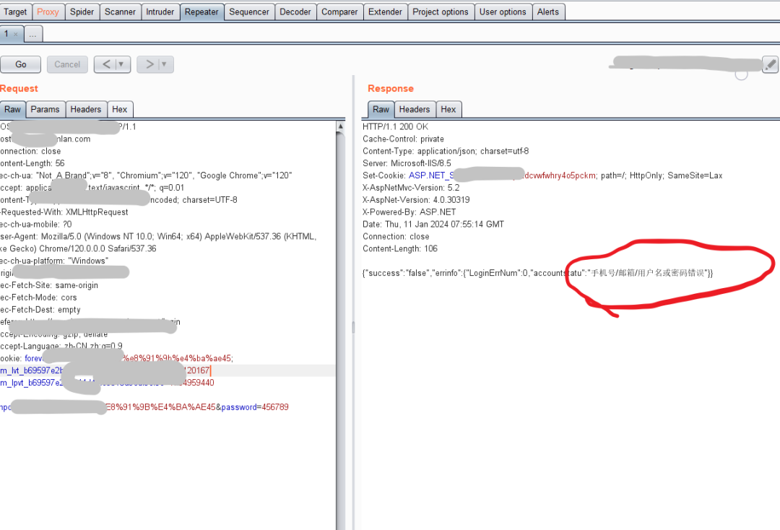Click request pane scrollbar up arrow

(x=341, y=126)
